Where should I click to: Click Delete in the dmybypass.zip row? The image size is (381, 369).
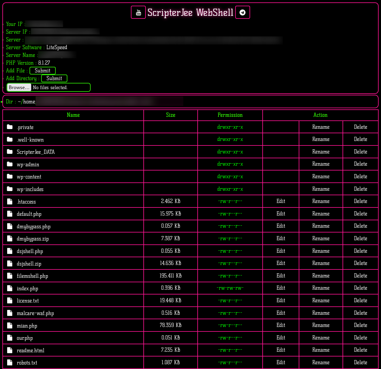click(360, 238)
